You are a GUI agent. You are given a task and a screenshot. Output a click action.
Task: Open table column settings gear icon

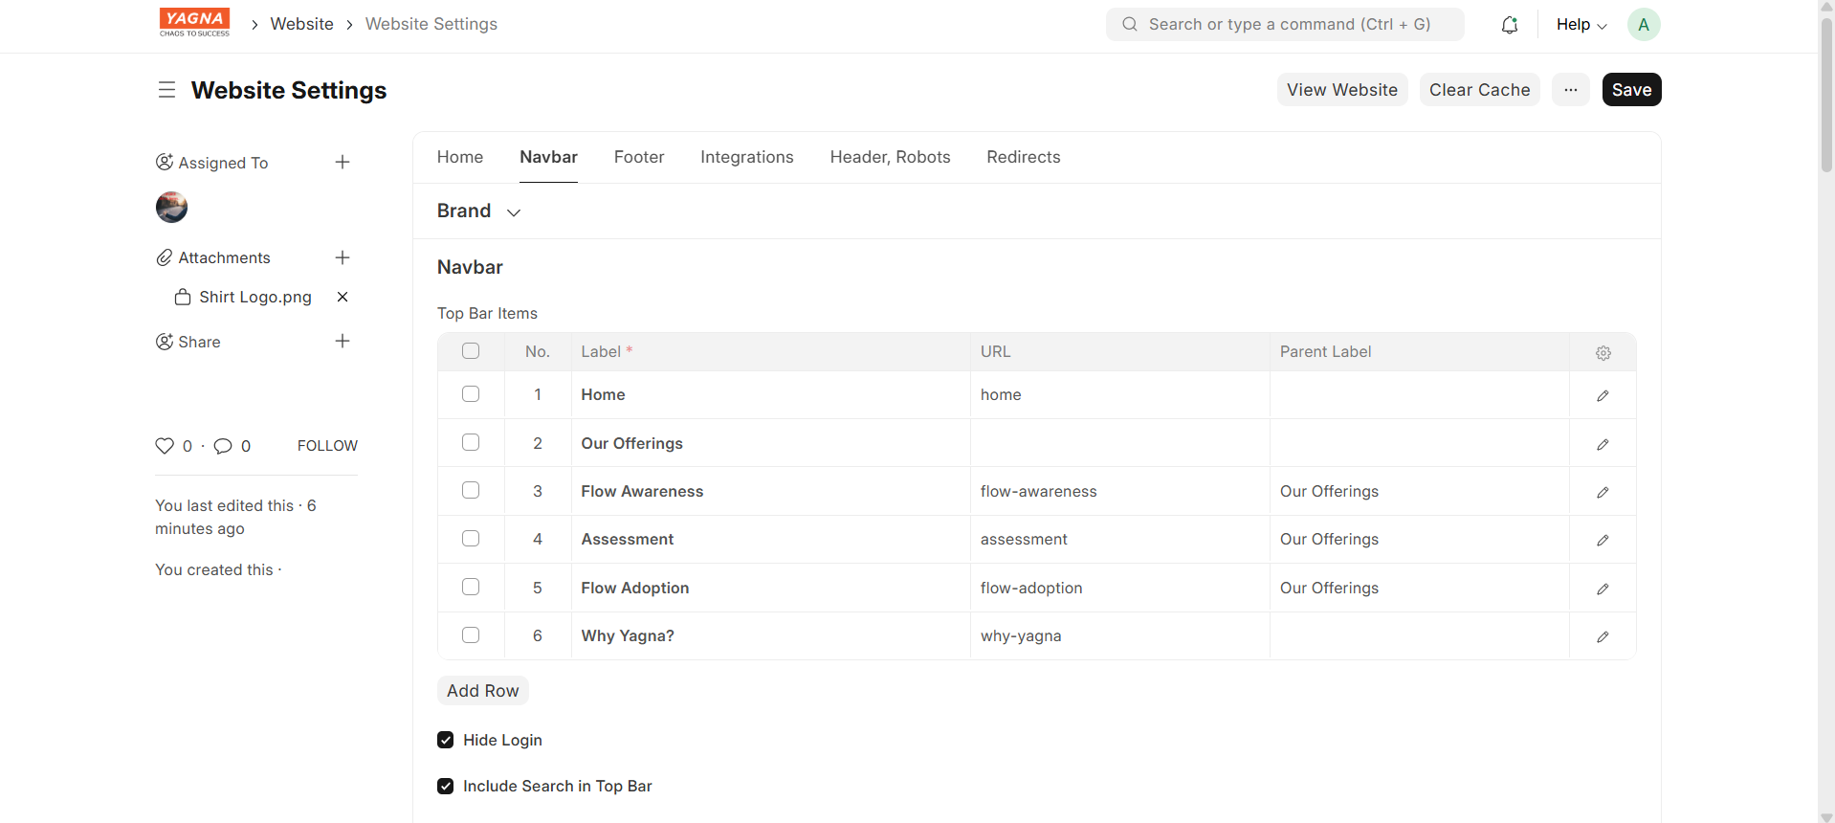tap(1603, 353)
